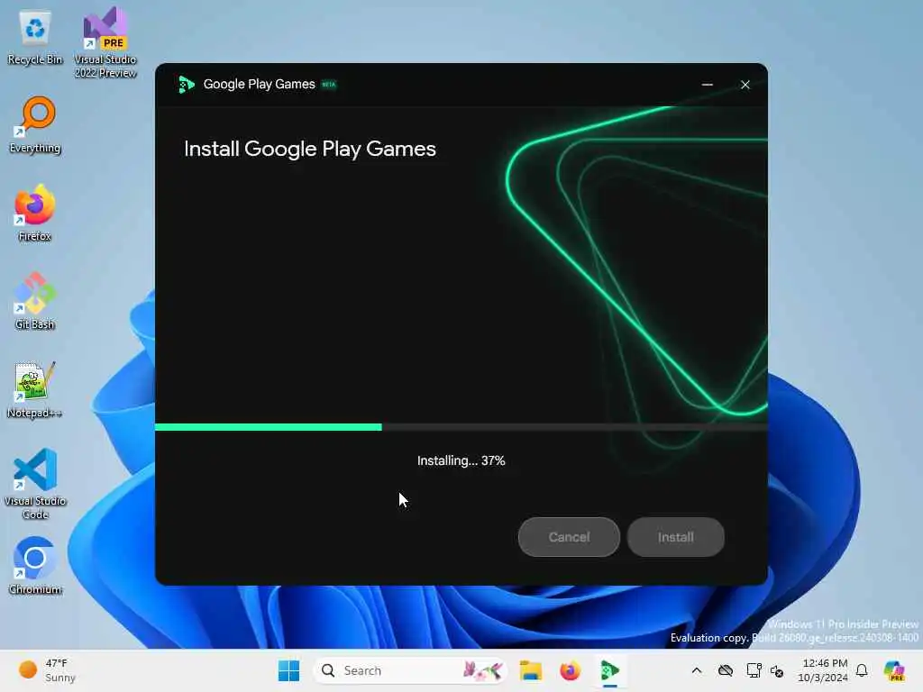The height and width of the screenshot is (692, 923).
Task: Select the Notepad++ desktop shortcut
Action: pos(35,389)
